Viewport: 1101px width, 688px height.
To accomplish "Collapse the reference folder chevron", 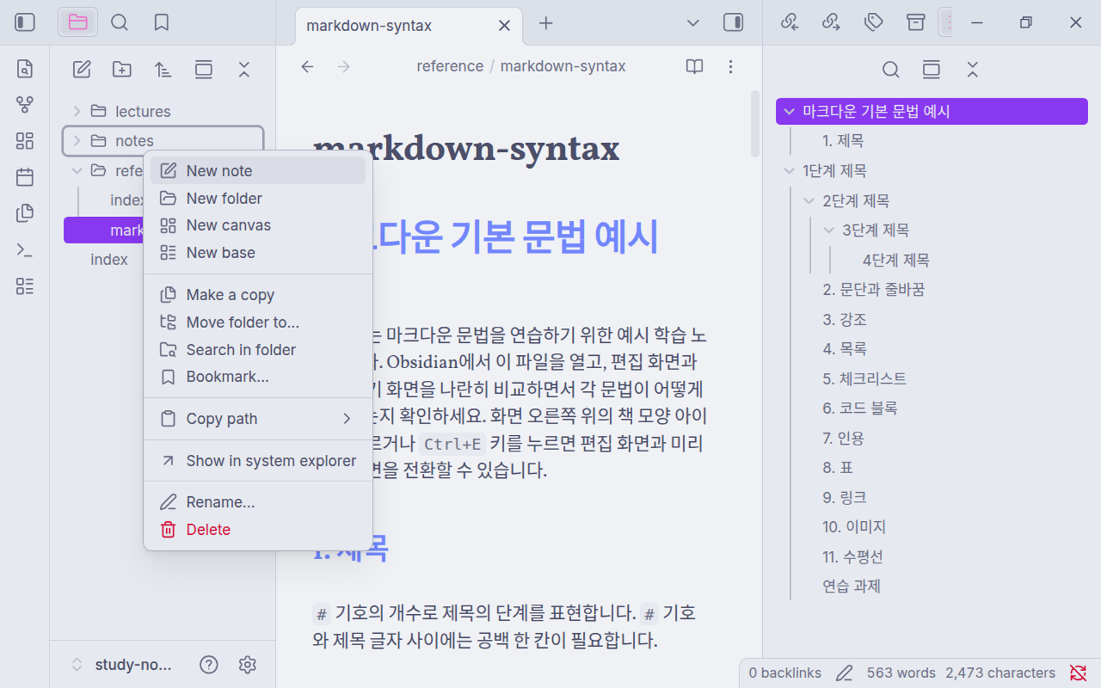I will (x=77, y=170).
